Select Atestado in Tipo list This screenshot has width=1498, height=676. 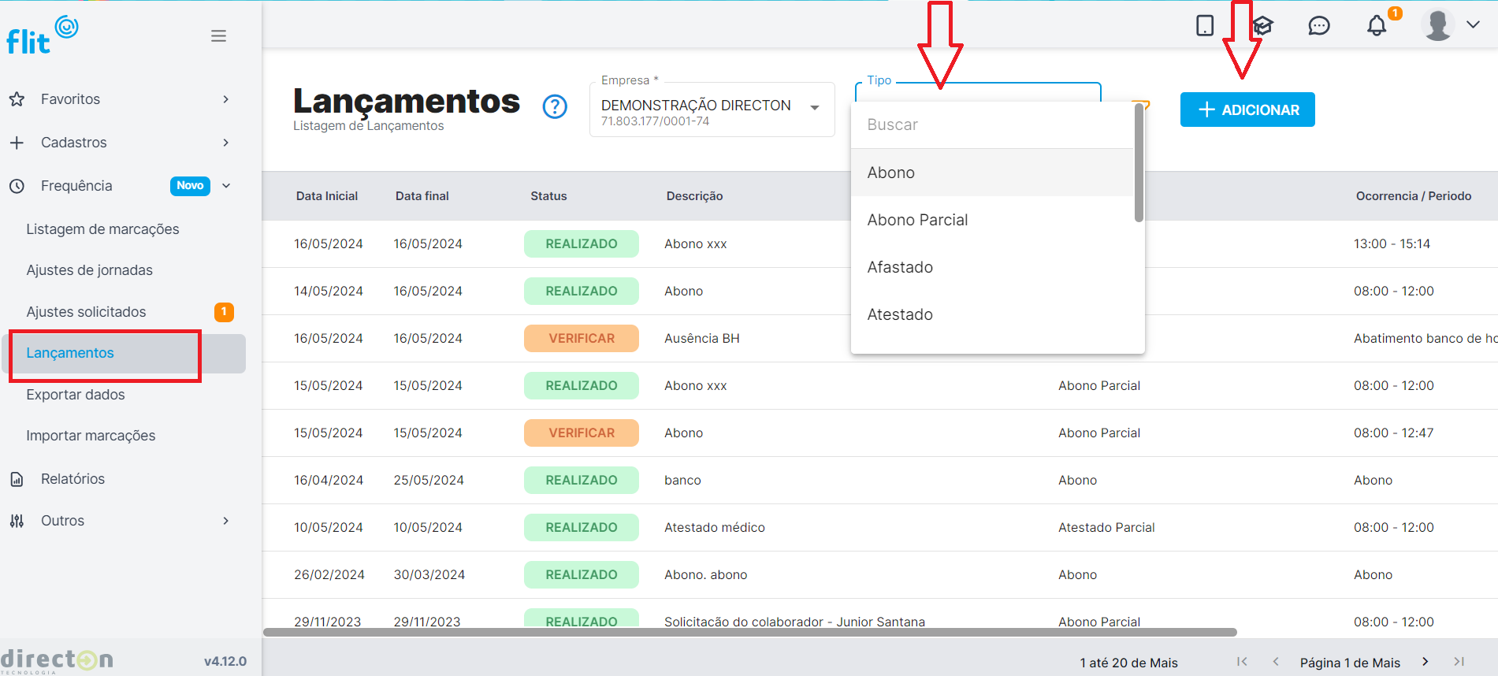(x=992, y=314)
